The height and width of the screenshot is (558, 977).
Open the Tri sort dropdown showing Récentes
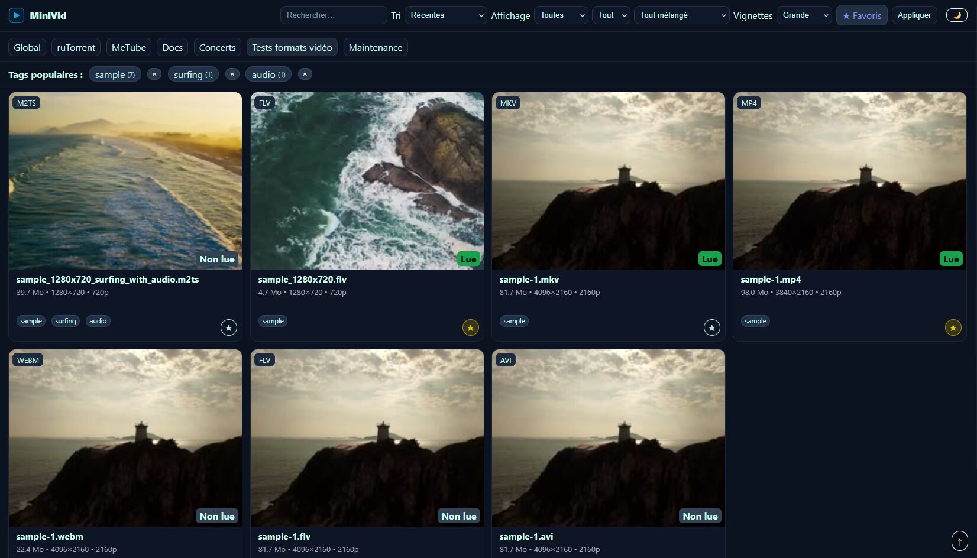tap(446, 15)
